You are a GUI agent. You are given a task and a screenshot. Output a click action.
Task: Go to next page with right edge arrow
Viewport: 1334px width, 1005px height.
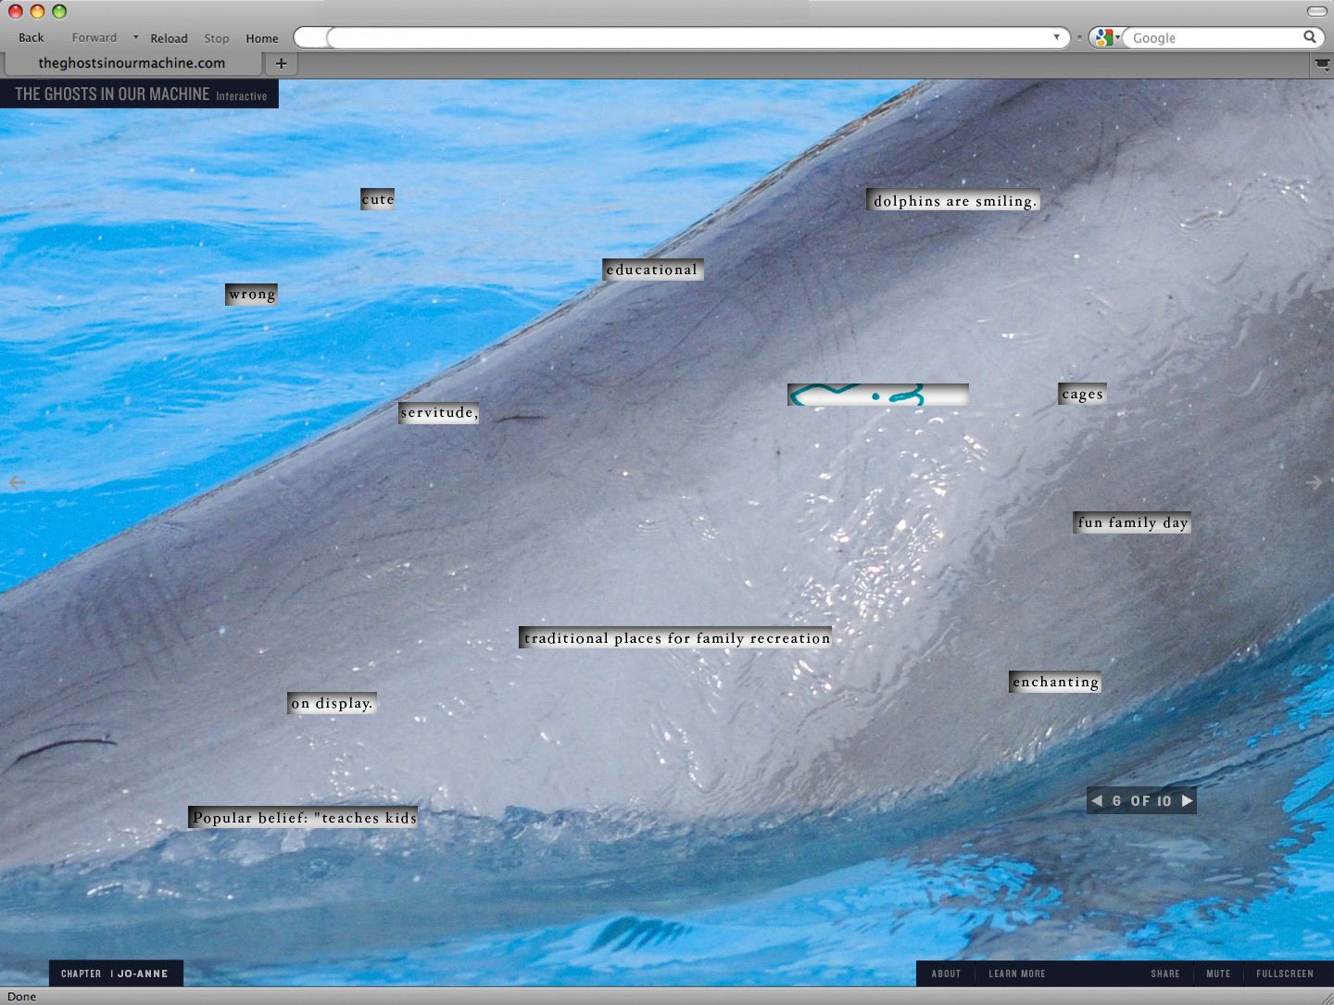pyautogui.click(x=1314, y=483)
